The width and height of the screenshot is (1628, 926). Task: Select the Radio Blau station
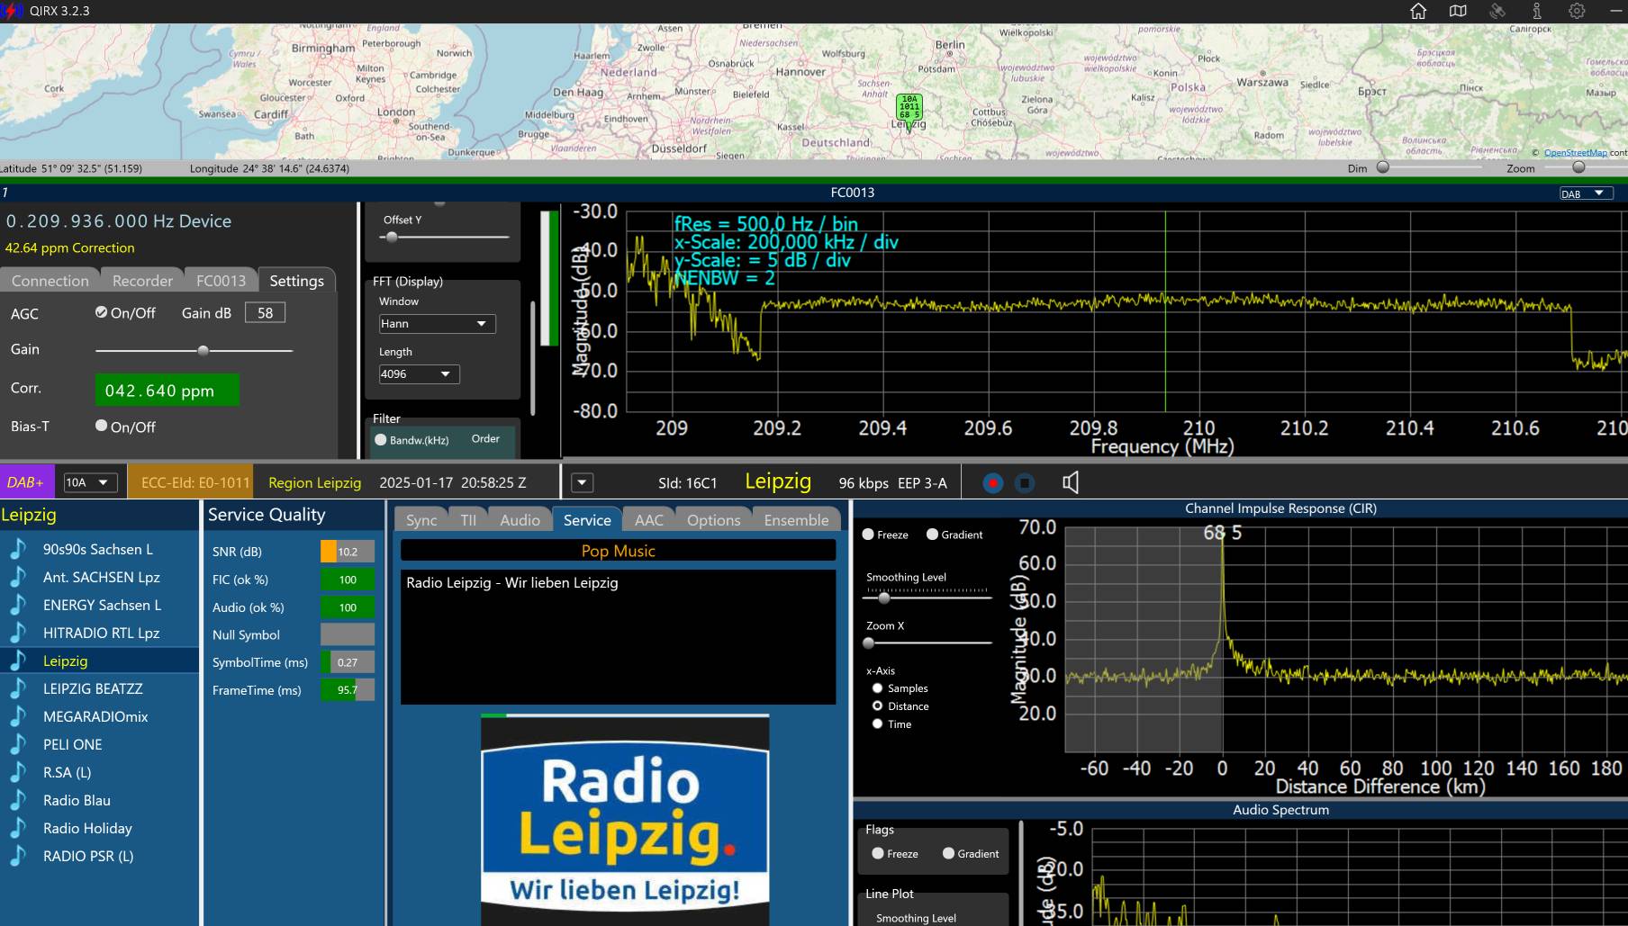coord(77,800)
